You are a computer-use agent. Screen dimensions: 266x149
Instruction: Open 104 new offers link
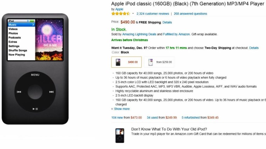117,118
